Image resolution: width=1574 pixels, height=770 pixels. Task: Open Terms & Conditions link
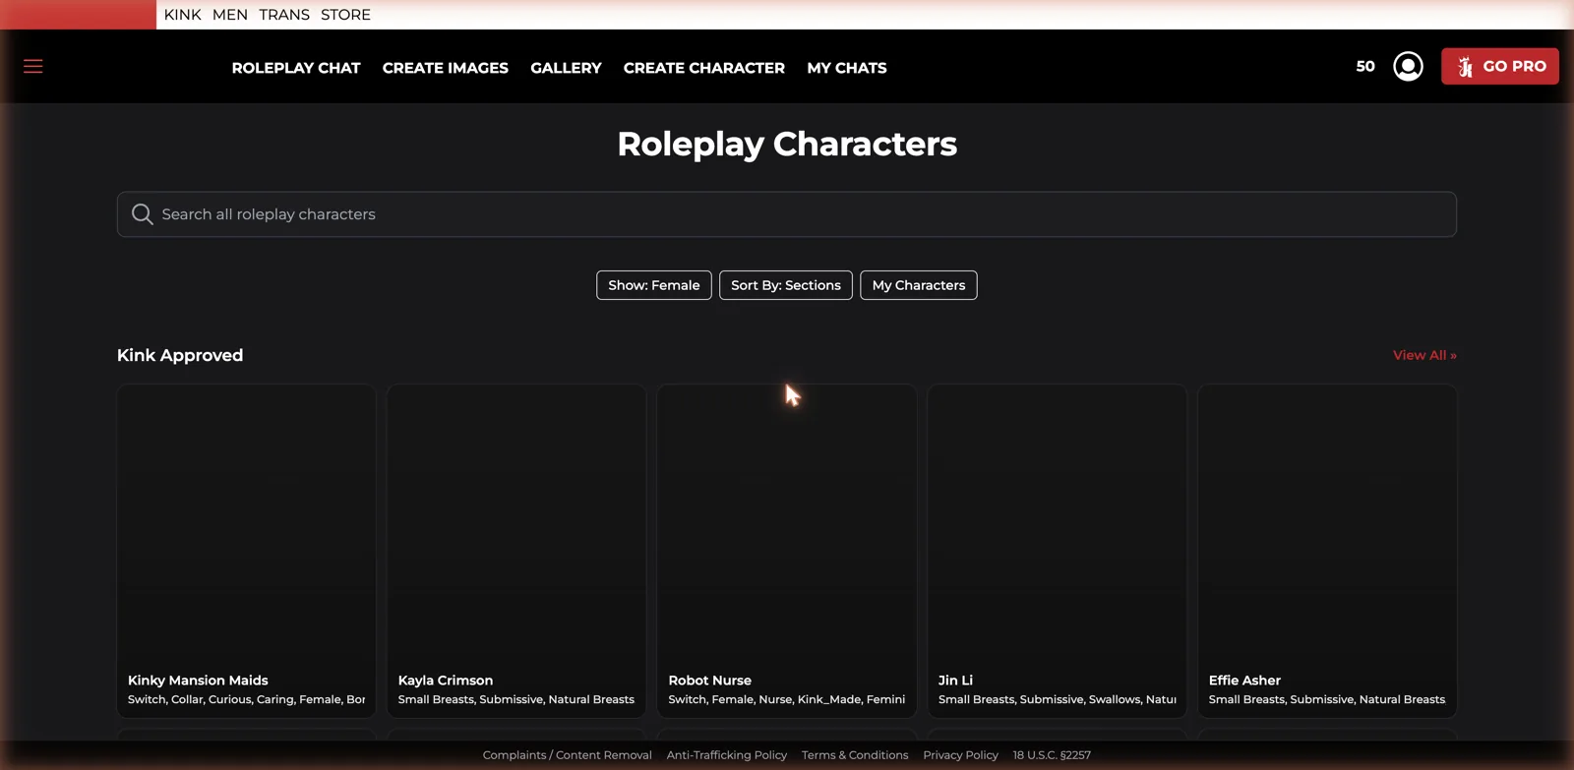pos(855,755)
